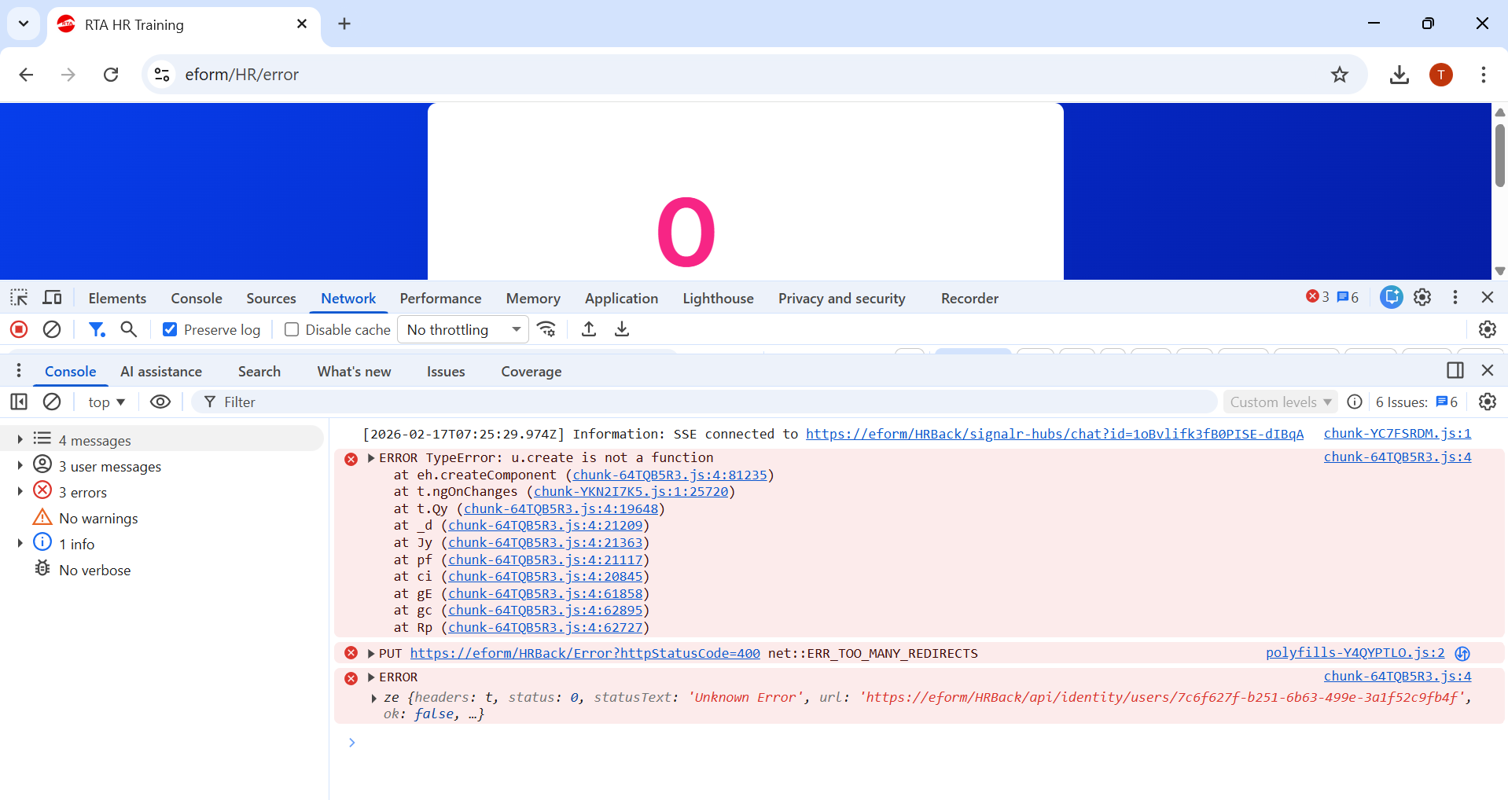Switch to the Elements tab

(117, 299)
